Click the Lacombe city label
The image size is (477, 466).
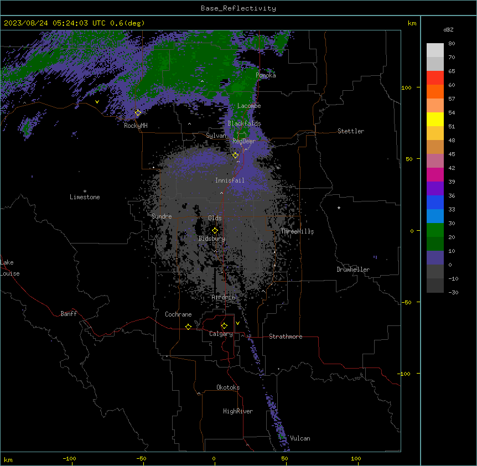249,106
